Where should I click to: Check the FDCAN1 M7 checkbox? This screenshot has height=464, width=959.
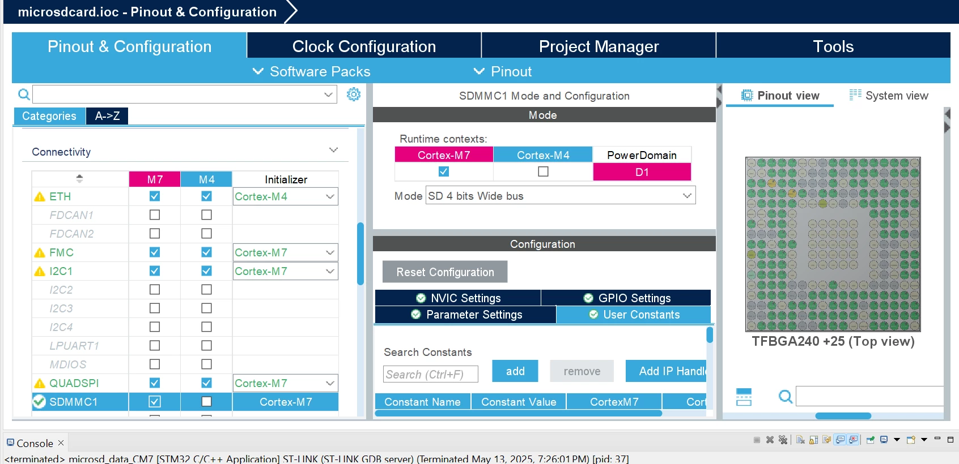click(x=155, y=215)
